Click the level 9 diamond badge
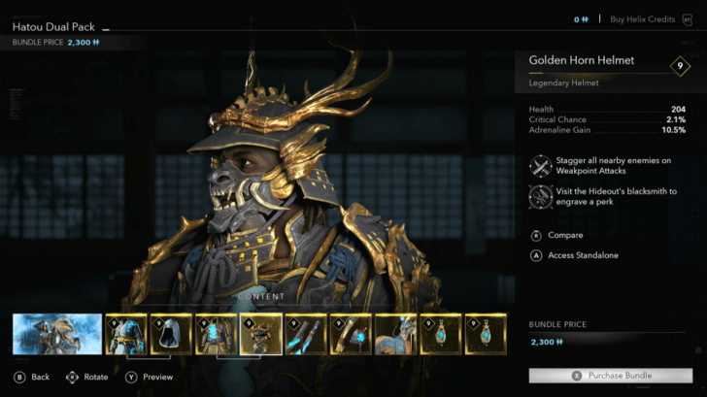The image size is (707, 397). pyautogui.click(x=680, y=66)
